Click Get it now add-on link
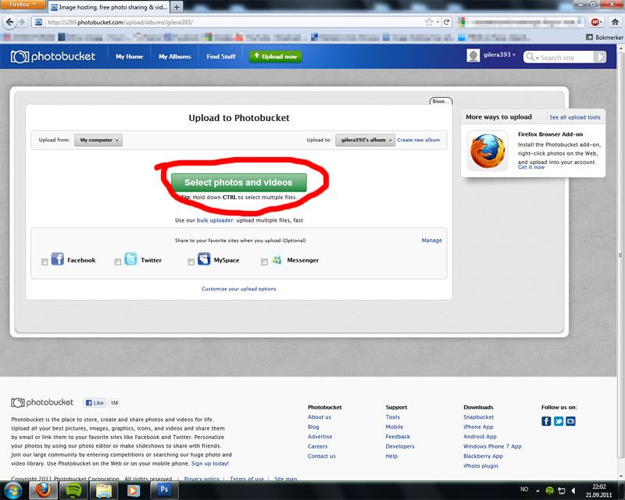This screenshot has width=625, height=500. point(531,167)
